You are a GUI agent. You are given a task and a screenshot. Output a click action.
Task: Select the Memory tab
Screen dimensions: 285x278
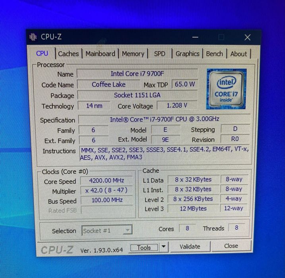[x=133, y=54]
